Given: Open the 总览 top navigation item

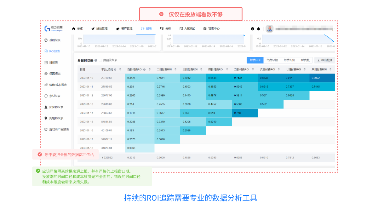Looking at the screenshot, I should [77, 29].
